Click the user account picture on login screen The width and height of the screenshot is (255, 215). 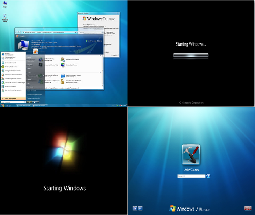191,155
